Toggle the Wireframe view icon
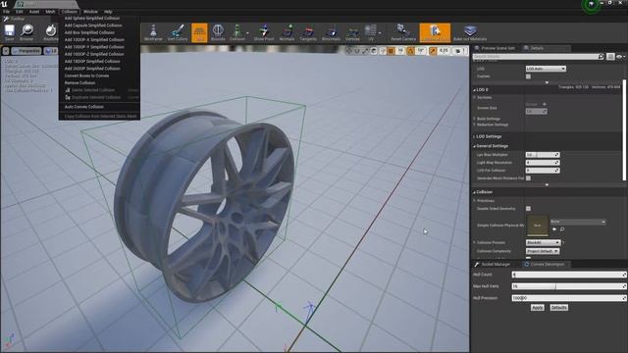The image size is (628, 353). point(153,32)
